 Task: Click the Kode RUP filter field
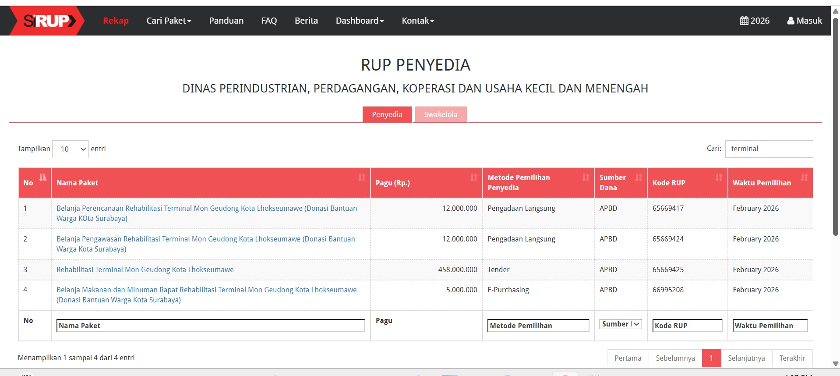[x=687, y=326]
